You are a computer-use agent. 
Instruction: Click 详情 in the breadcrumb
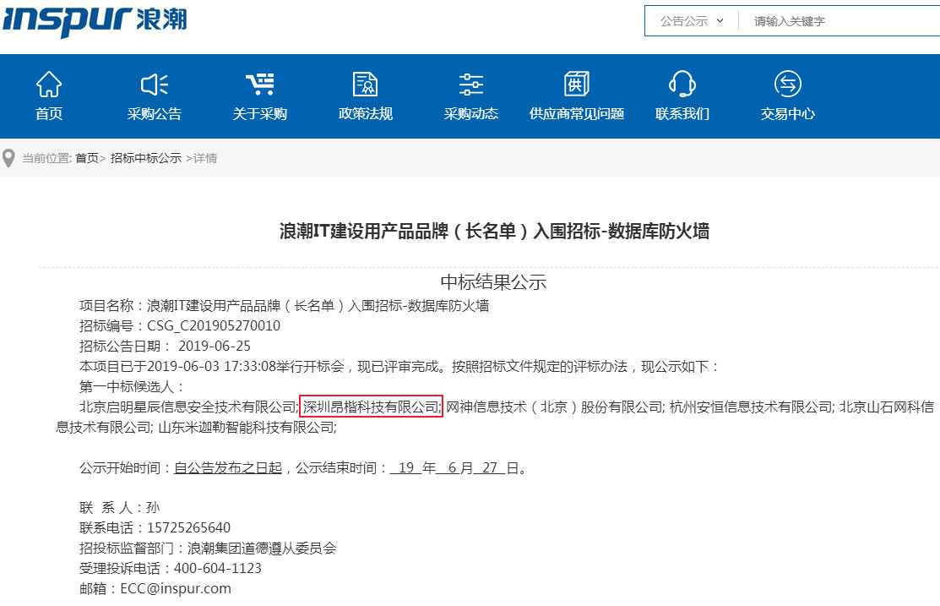tap(205, 158)
